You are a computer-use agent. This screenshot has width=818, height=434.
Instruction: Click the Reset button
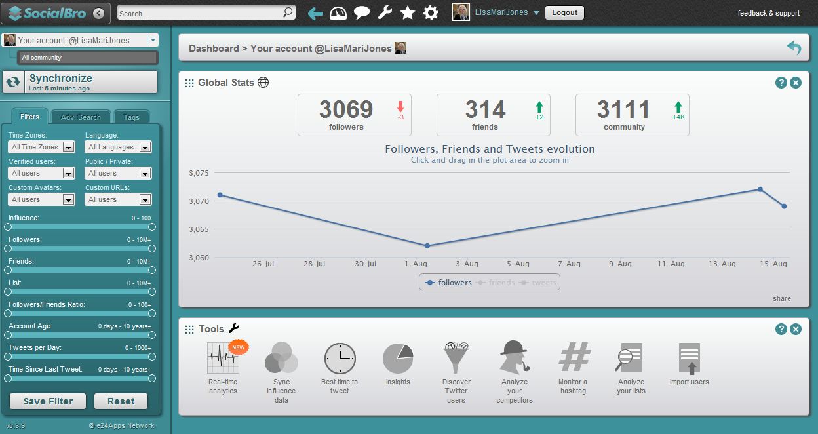click(x=121, y=401)
